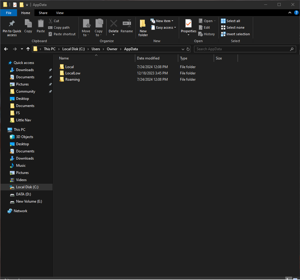Go back with the back arrow
The image size is (300, 280).
6,49
